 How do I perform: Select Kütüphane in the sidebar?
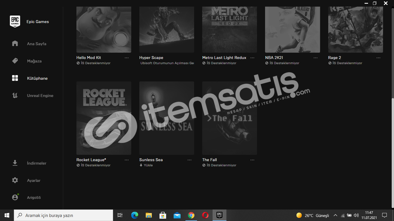37,78
